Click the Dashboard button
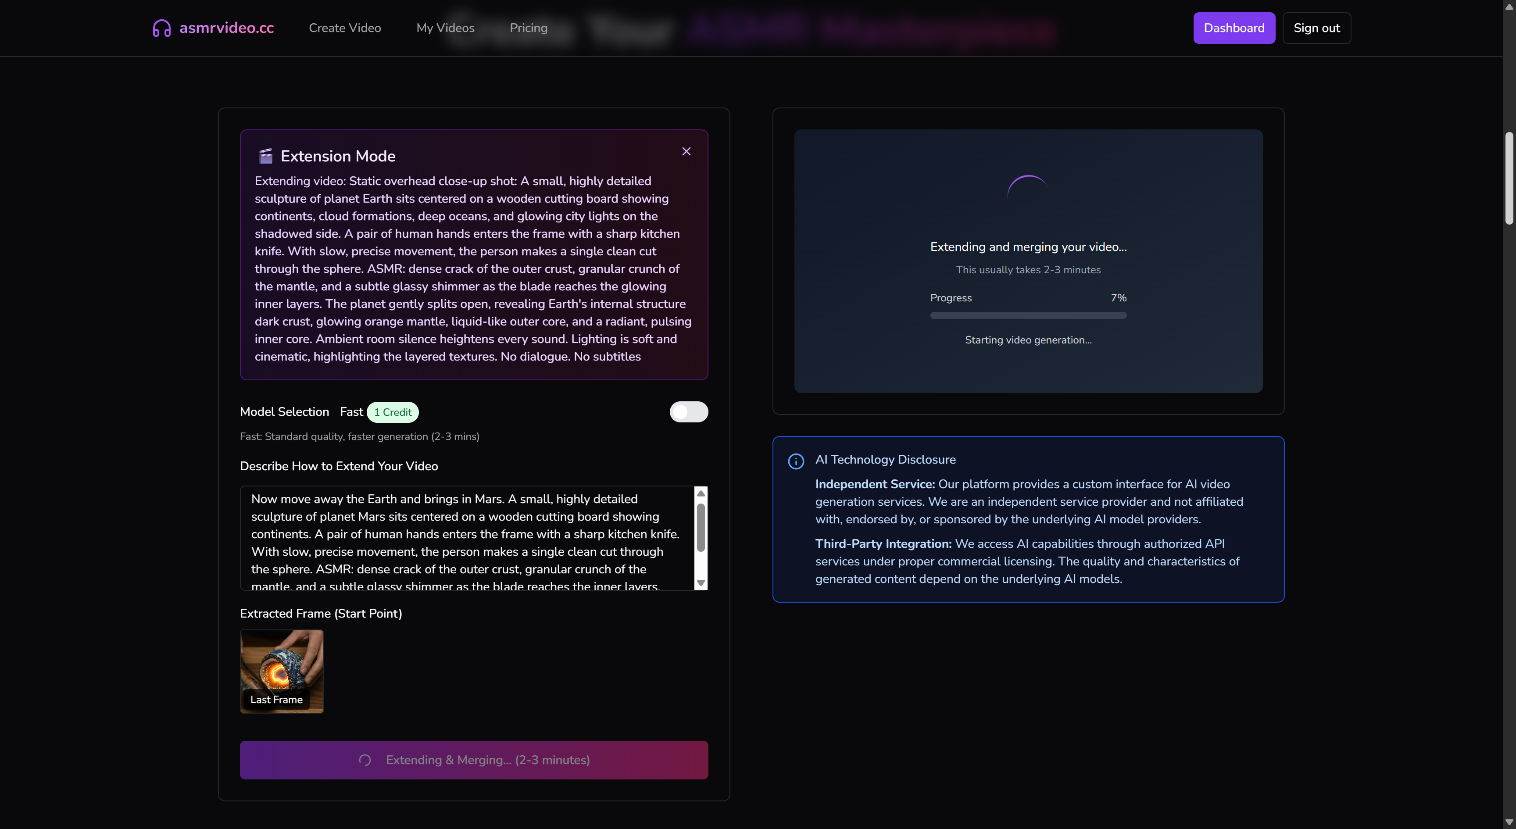1516x829 pixels. pyautogui.click(x=1234, y=28)
